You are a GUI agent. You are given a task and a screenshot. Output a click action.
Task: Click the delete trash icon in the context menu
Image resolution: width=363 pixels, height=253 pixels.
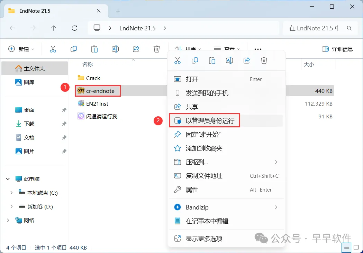point(264,60)
